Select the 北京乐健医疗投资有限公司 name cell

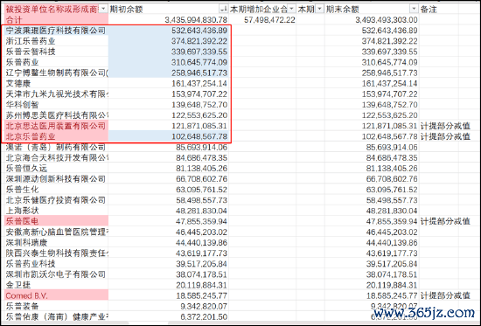(x=56, y=200)
